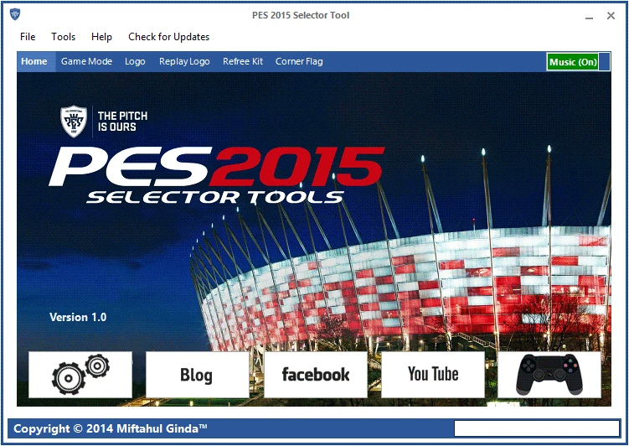Click the gamepad controller button
This screenshot has width=629, height=446.
(x=549, y=375)
